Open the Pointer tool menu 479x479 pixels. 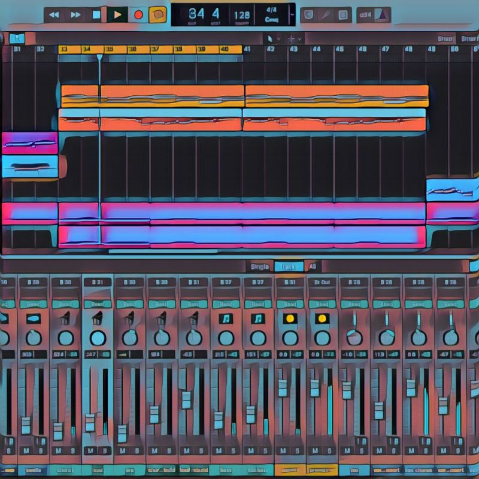274,39
